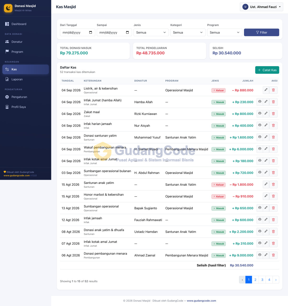Open the Sampai date picker calendar
This screenshot has width=288, height=306.
128,32
